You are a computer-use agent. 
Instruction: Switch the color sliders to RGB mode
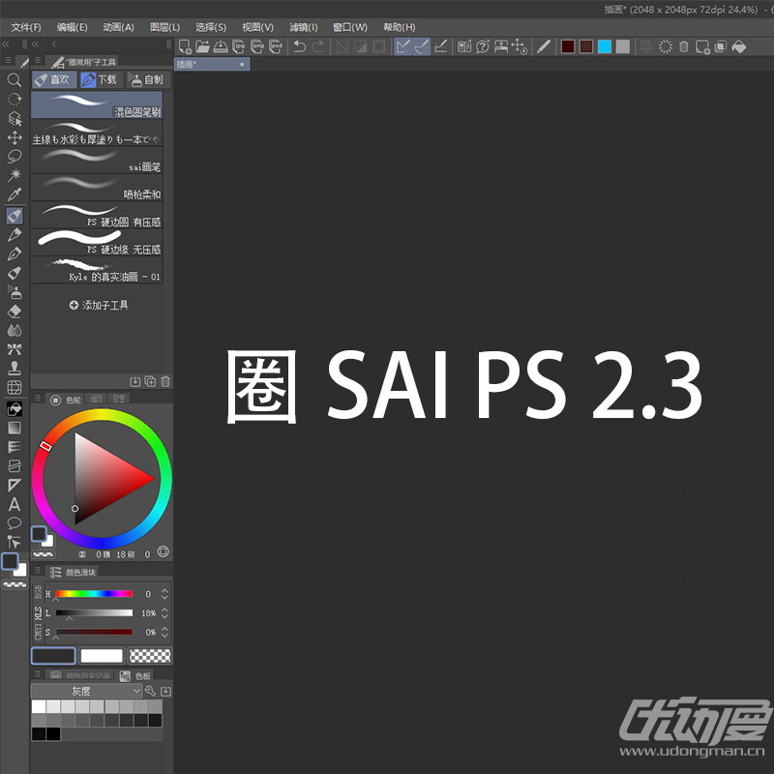[x=38, y=593]
